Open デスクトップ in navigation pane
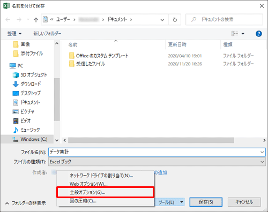Image resolution: width=268 pixels, height=212 pixels. point(27,93)
